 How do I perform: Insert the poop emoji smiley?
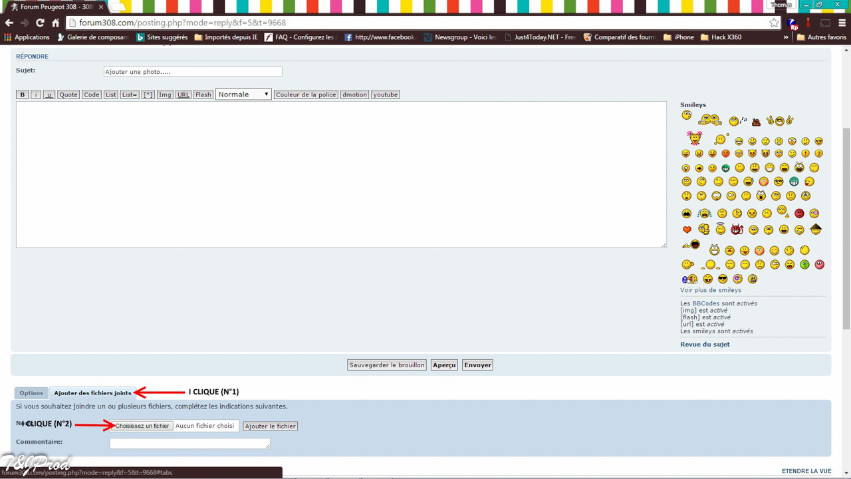(x=756, y=122)
